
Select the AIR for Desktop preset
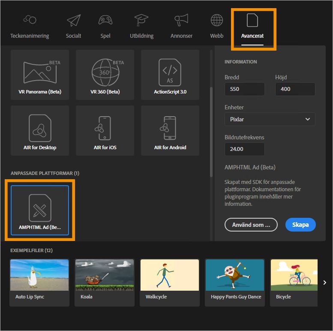click(x=40, y=130)
